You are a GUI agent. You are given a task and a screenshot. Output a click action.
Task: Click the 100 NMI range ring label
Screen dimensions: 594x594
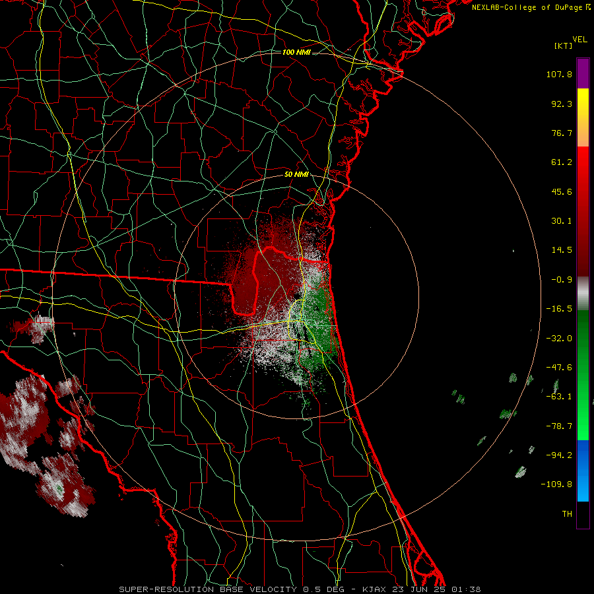pyautogui.click(x=296, y=52)
